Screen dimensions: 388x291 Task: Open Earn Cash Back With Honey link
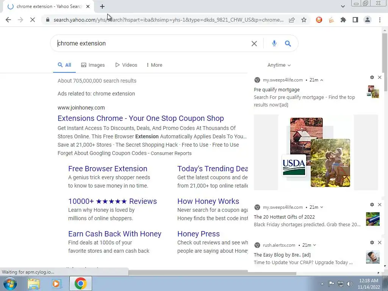point(115,234)
